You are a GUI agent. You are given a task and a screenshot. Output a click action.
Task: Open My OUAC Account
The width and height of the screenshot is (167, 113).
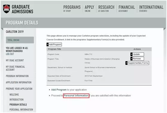click(15, 60)
